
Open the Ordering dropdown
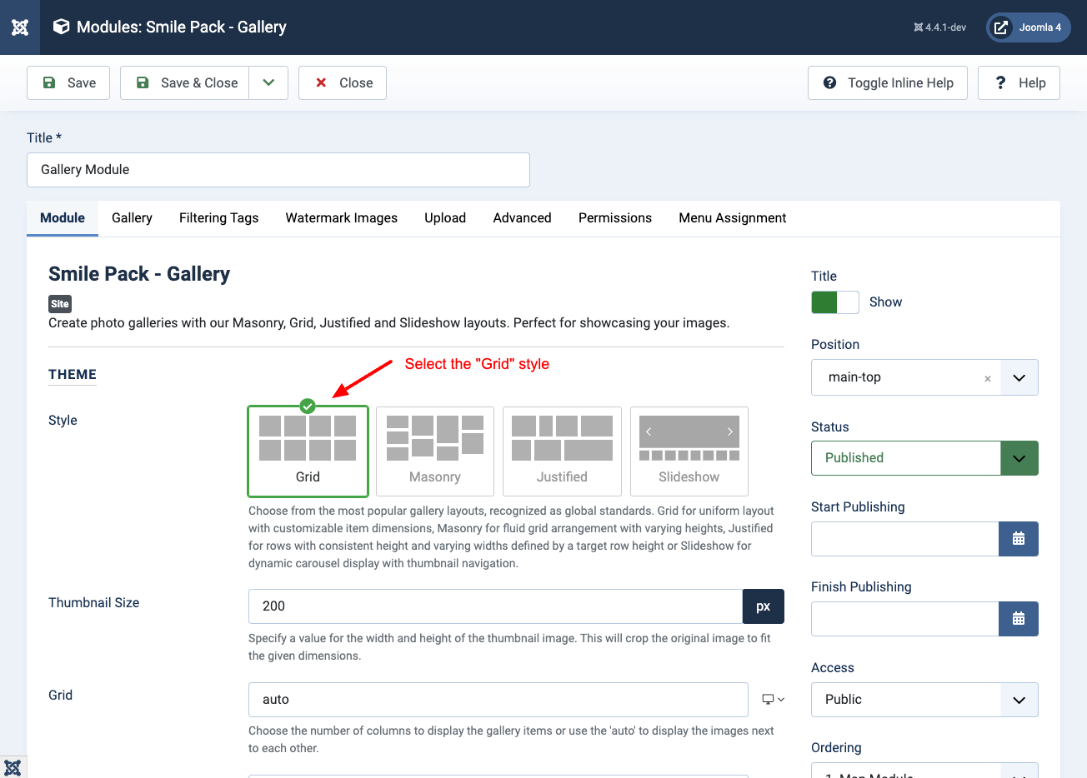924,771
